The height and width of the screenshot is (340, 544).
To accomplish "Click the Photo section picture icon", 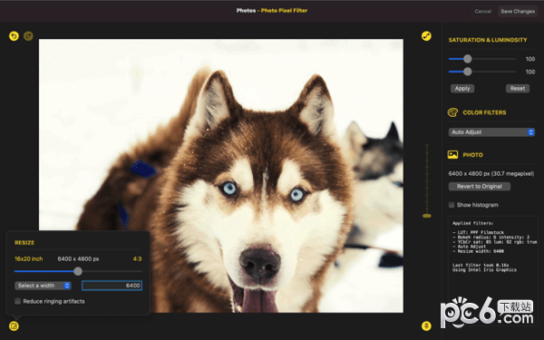I will (x=452, y=155).
